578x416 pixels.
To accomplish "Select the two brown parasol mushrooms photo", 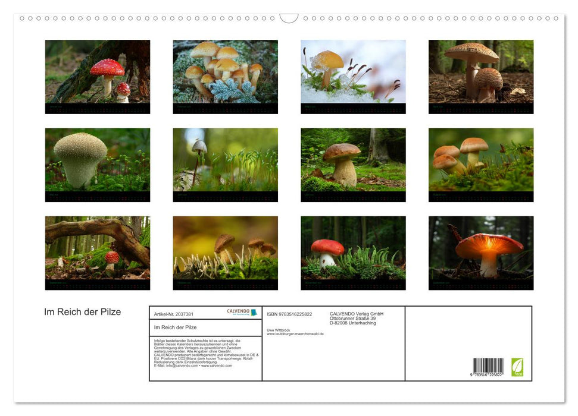I will tap(481, 72).
